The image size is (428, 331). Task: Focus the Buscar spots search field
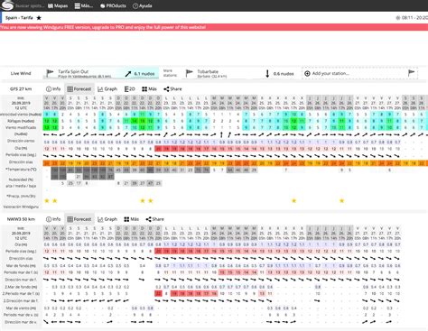point(30,5)
